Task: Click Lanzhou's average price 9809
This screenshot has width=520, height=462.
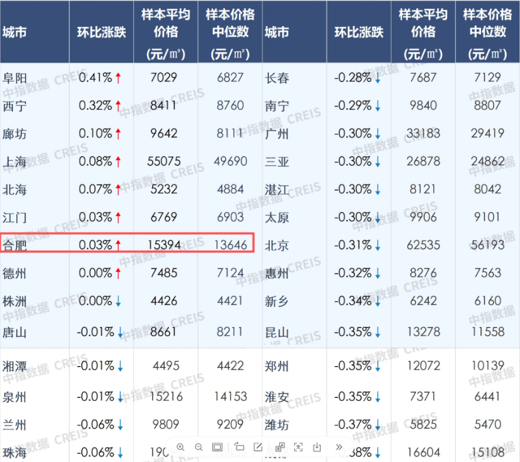Action: pos(166,424)
